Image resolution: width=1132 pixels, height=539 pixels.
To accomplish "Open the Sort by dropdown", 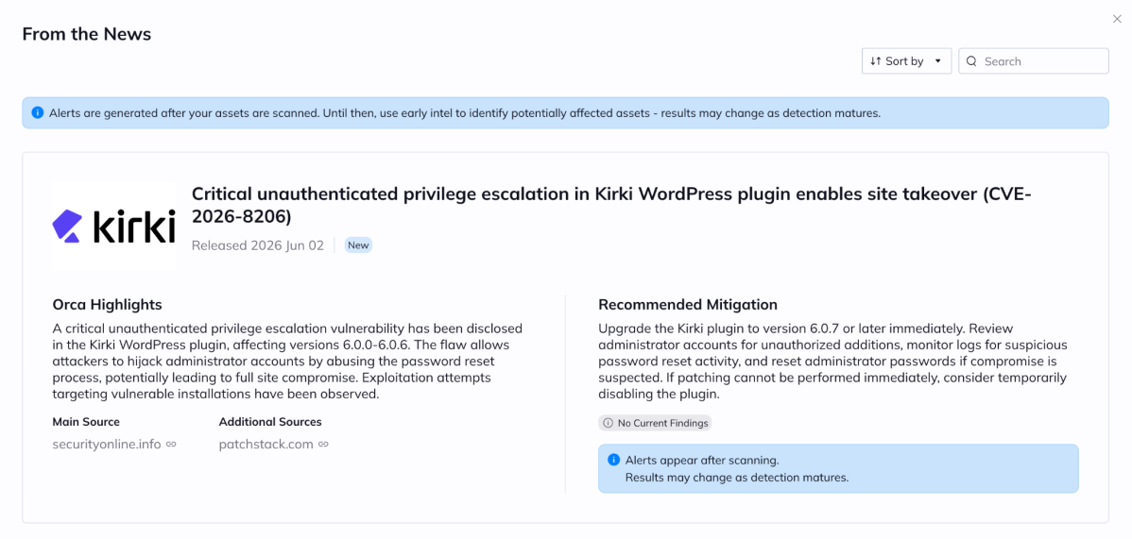I will click(x=907, y=61).
